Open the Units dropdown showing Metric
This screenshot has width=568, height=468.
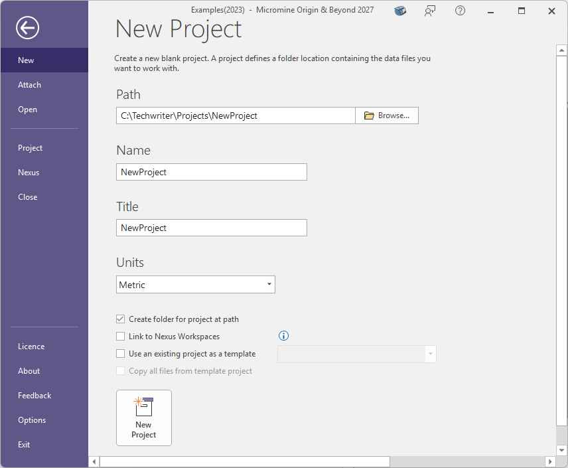(x=196, y=285)
